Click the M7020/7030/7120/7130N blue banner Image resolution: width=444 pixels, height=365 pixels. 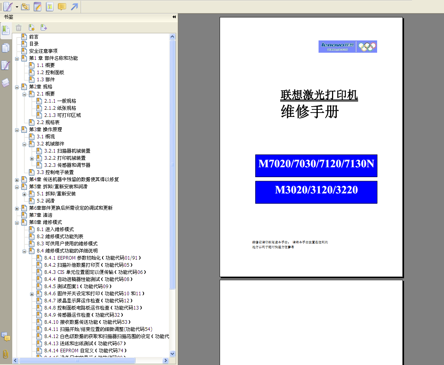point(316,166)
